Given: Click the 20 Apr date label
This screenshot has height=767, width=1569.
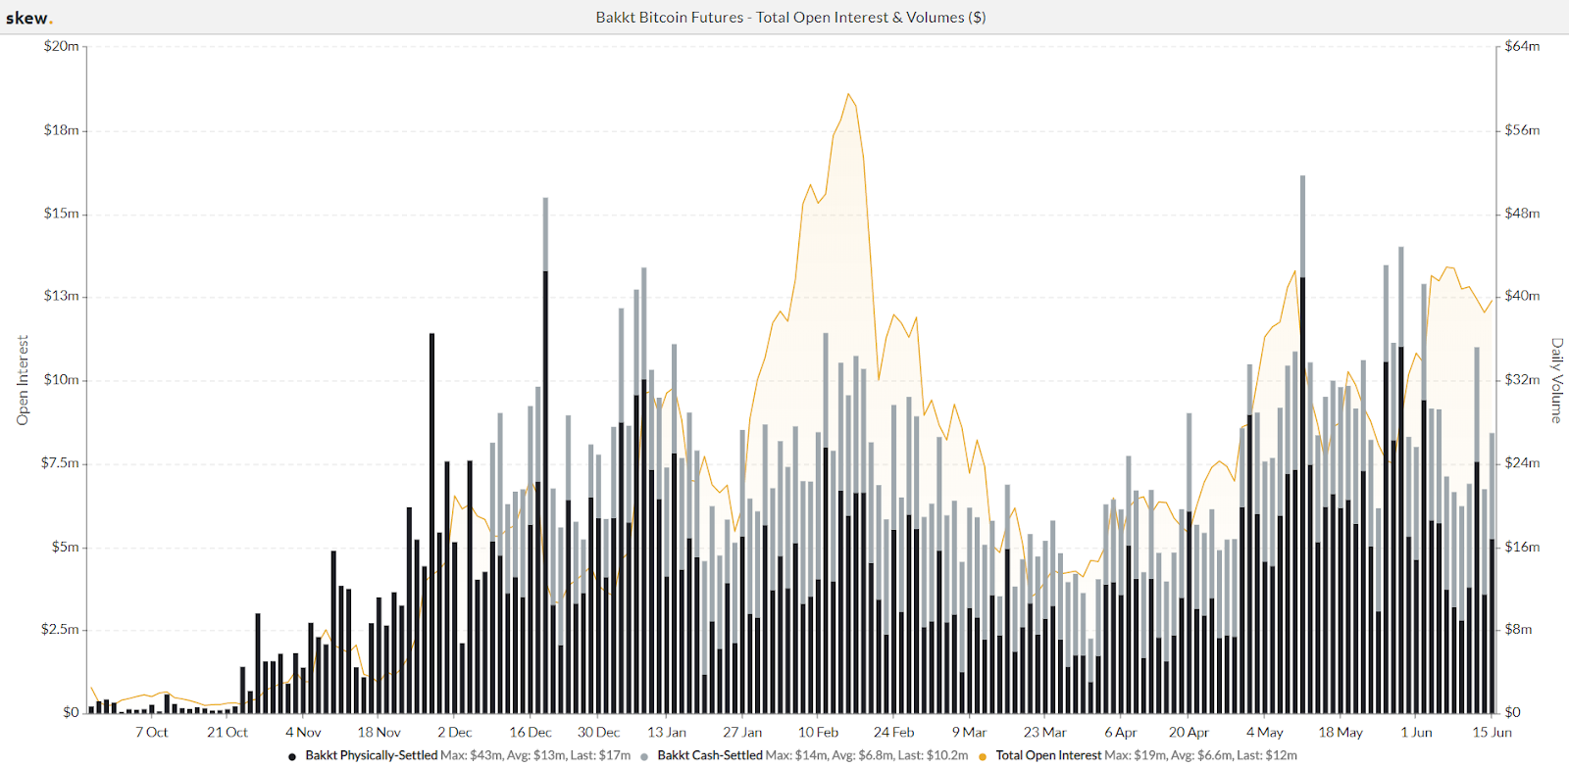Looking at the screenshot, I should click(1189, 733).
